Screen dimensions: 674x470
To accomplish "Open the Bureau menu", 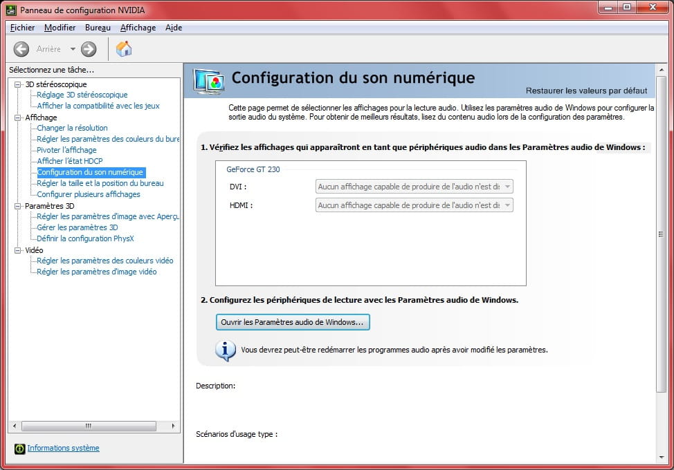I will (98, 28).
